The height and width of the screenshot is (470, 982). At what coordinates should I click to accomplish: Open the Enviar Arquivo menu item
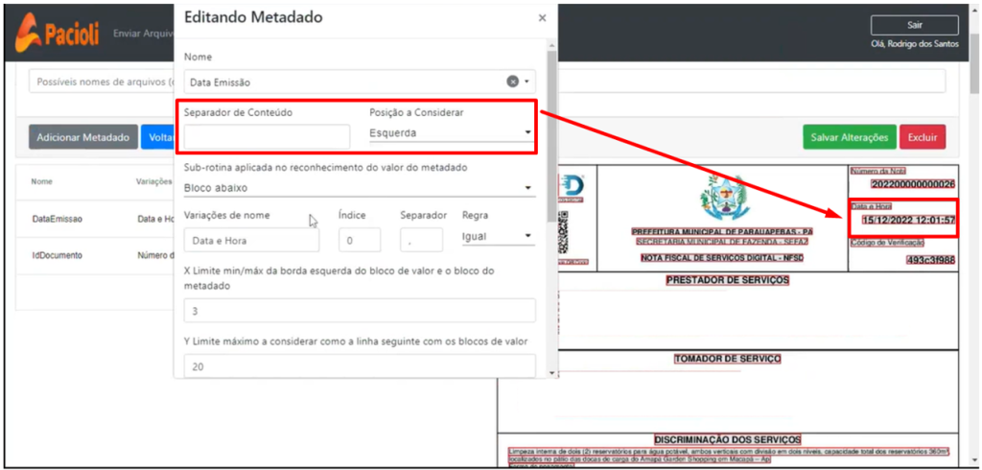coord(143,33)
